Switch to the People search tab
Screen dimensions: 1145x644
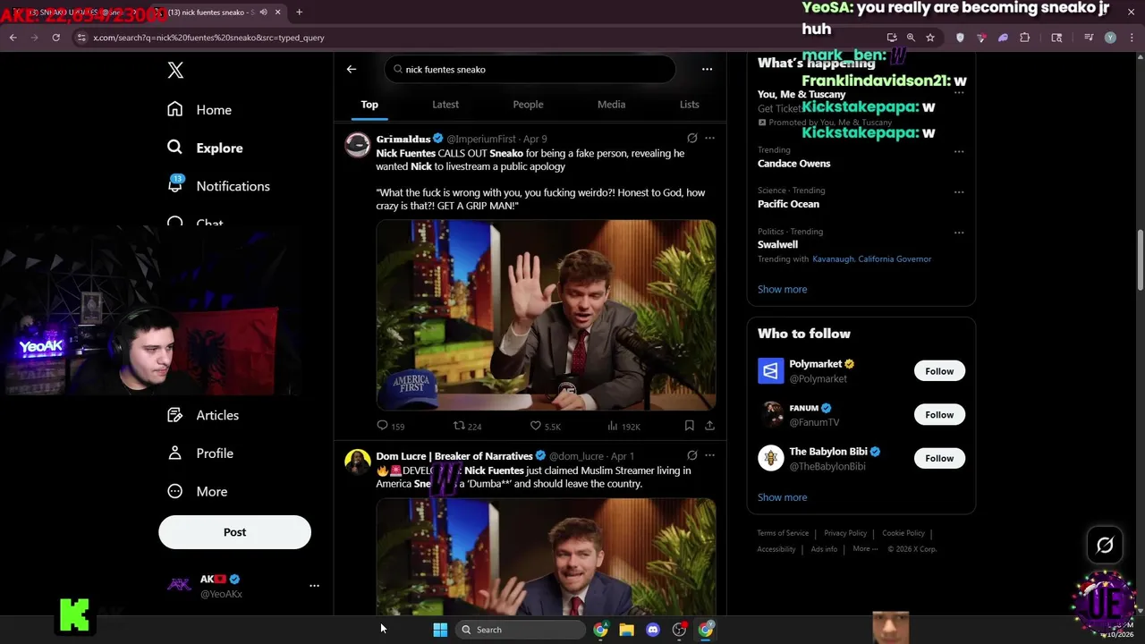(528, 105)
